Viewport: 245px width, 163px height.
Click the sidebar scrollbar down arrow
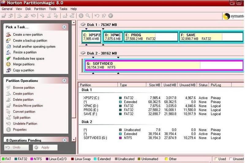[x=74, y=139]
